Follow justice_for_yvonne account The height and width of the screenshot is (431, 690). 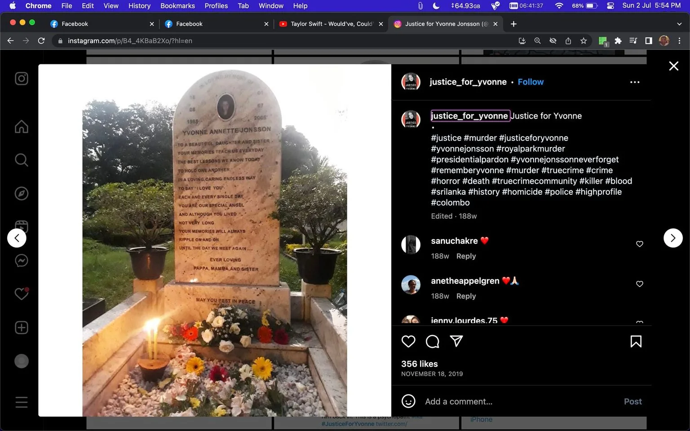coord(531,82)
